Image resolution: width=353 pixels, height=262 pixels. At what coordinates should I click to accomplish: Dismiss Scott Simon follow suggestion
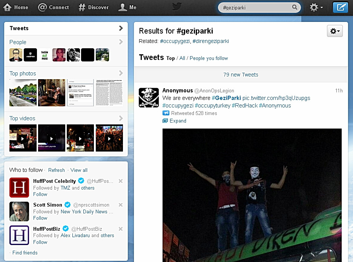(121, 205)
